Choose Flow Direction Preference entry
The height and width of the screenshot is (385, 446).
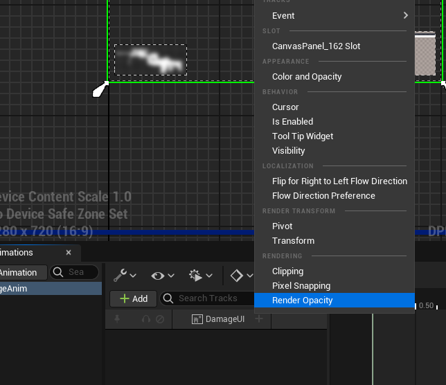click(x=334, y=196)
